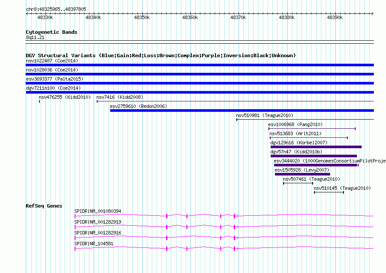Click the 8q11.21 cytogenetic band label

click(35, 38)
